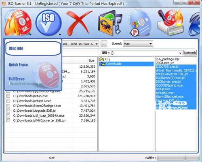The width and height of the screenshot is (202, 162).
Task: Click the Network button
Action: (x=190, y=53)
